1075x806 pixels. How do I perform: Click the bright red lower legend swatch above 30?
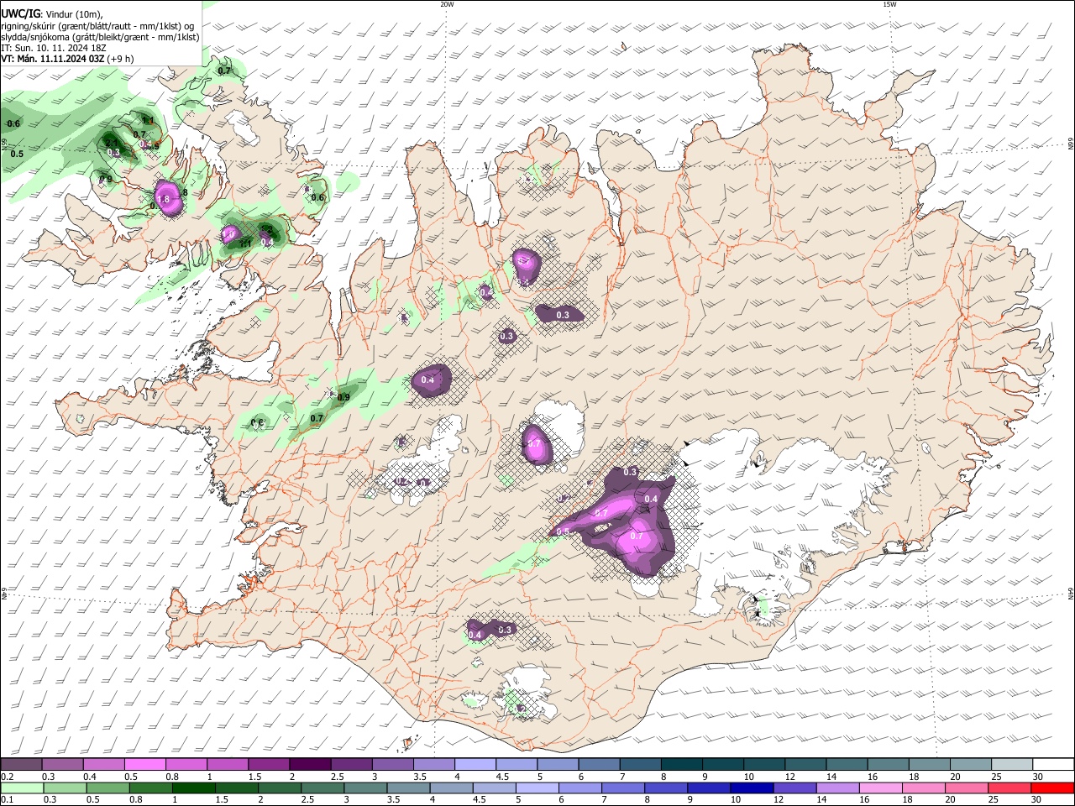1052,788
